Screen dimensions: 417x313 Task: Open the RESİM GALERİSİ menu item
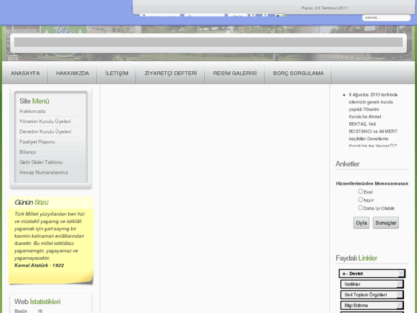235,74
